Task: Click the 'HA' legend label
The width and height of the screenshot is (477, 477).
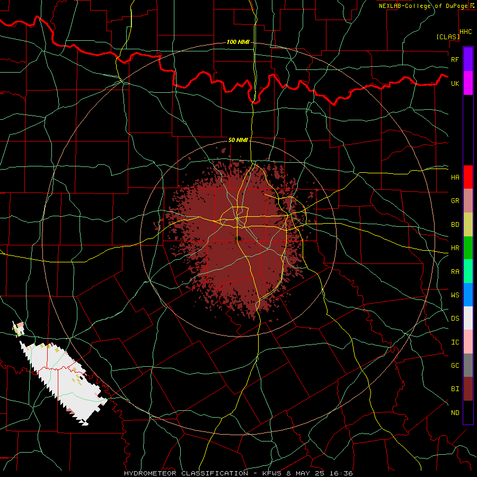Action: pos(455,177)
